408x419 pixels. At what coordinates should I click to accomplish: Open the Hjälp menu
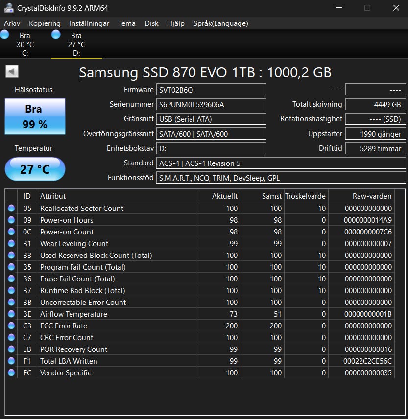(x=176, y=23)
